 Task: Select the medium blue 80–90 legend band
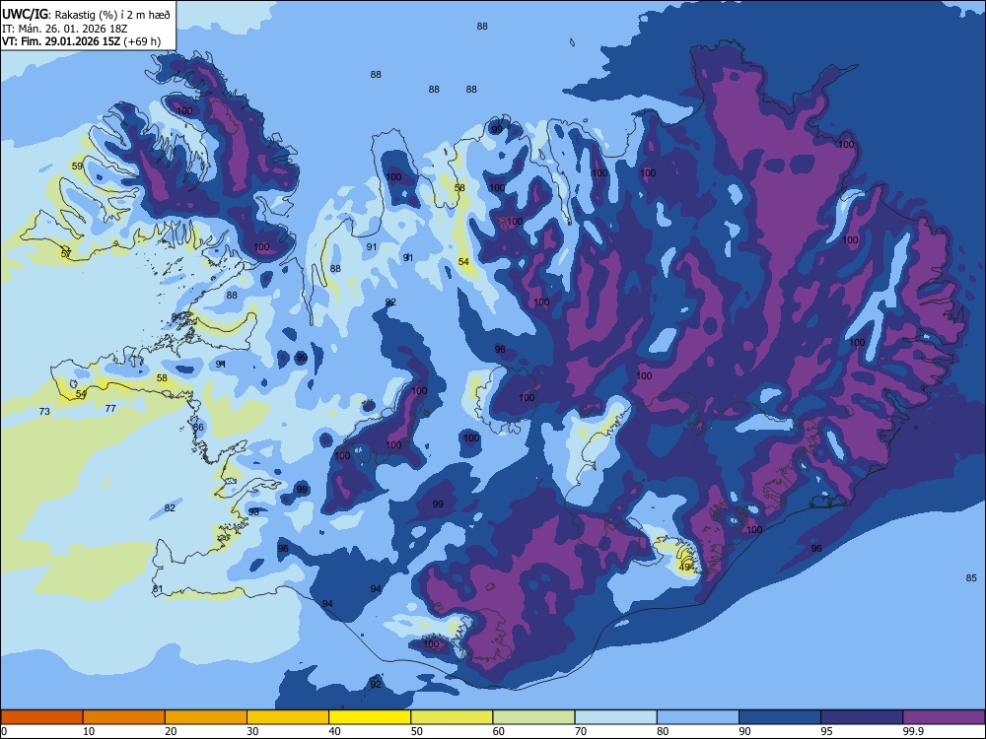[698, 717]
